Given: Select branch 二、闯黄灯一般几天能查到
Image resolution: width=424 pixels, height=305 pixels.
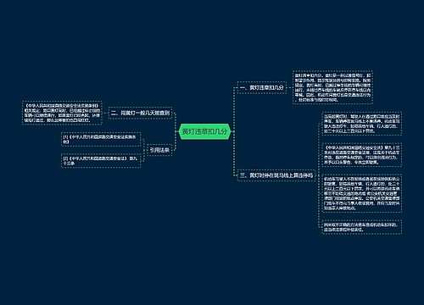Looking at the screenshot, I should [x=140, y=113].
